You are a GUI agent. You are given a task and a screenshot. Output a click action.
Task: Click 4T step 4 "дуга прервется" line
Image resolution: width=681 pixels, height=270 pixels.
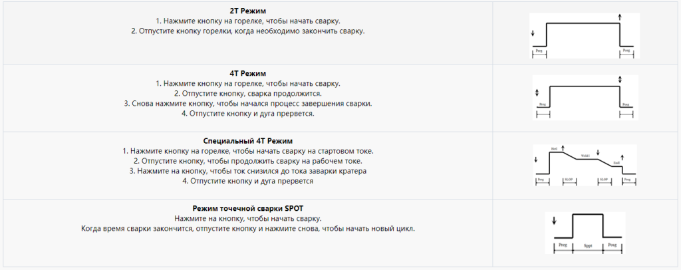click(x=248, y=113)
